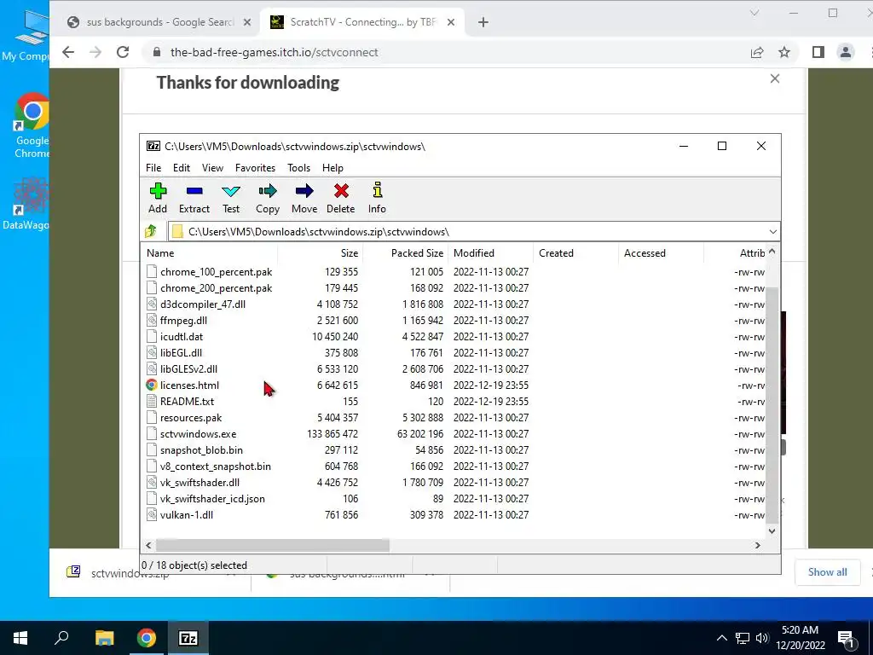Click the horizontal scrollbar right arrow
This screenshot has height=655, width=873.
point(758,545)
